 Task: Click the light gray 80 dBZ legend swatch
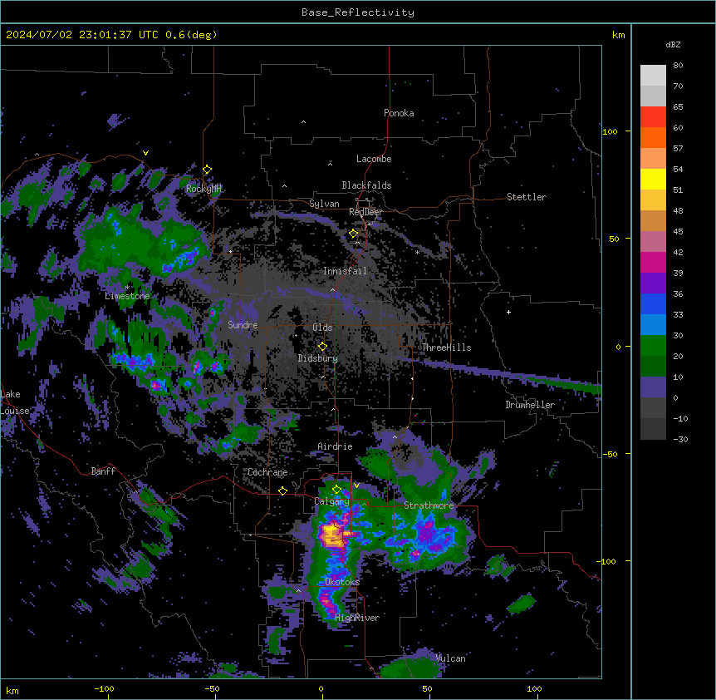click(x=653, y=76)
